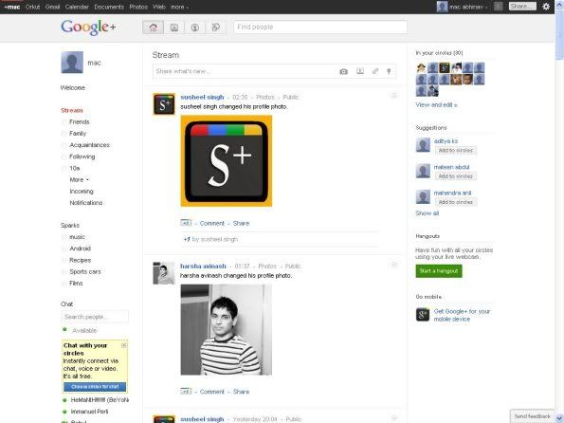This screenshot has width=564, height=423.
Task: Add location pin to share box
Action: pos(389,71)
